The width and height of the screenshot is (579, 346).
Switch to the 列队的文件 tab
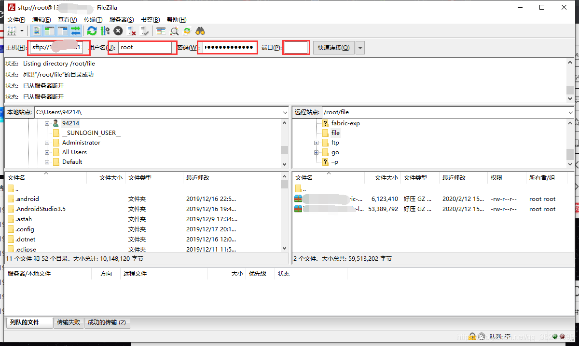29,322
